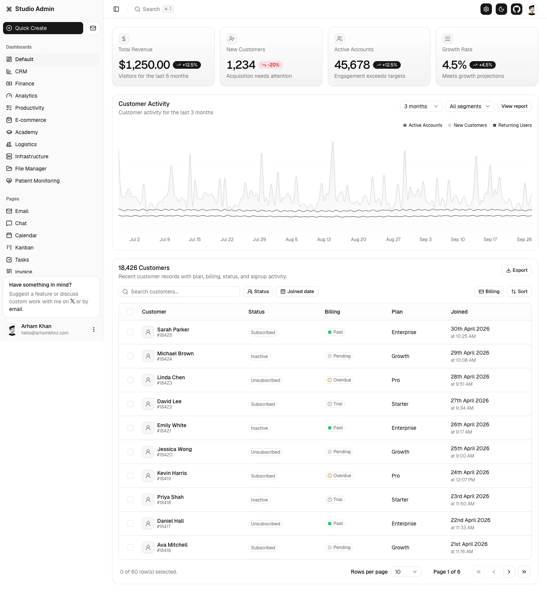Click the X logo in the suggestion card
The image size is (547, 593).
tap(73, 301)
